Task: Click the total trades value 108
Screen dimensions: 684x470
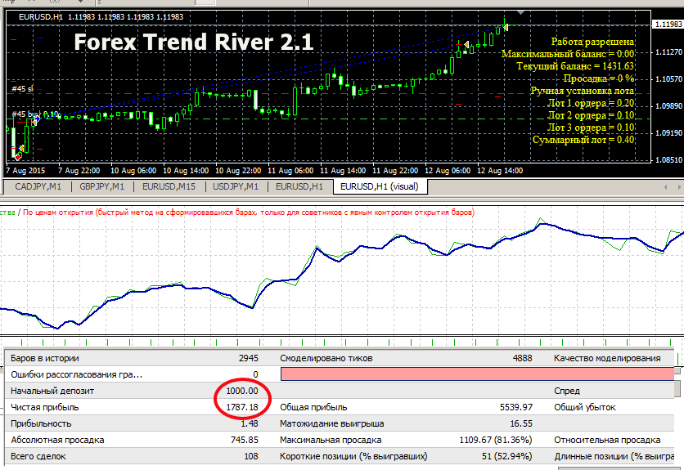Action: click(x=251, y=456)
